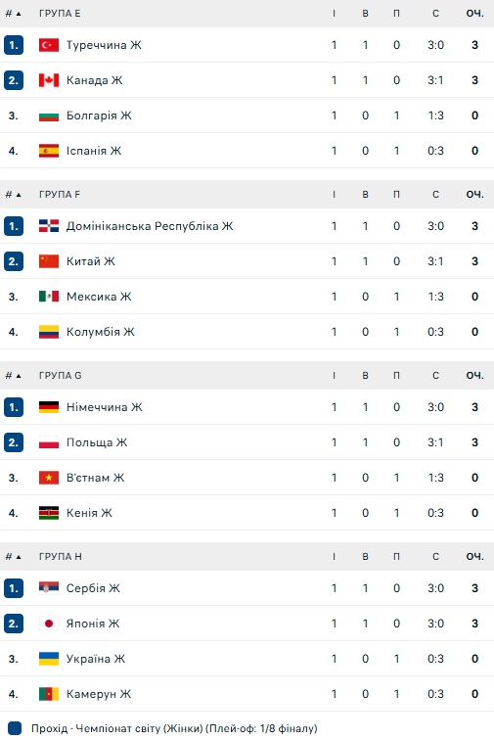Click the Japan flag icon
The width and height of the screenshot is (494, 740).
click(x=49, y=624)
